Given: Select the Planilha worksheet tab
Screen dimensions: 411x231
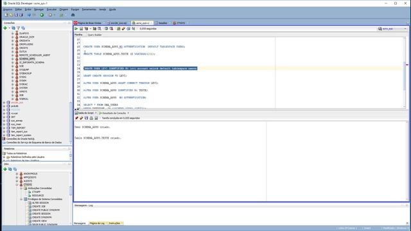Looking at the screenshot, I should [x=78, y=35].
